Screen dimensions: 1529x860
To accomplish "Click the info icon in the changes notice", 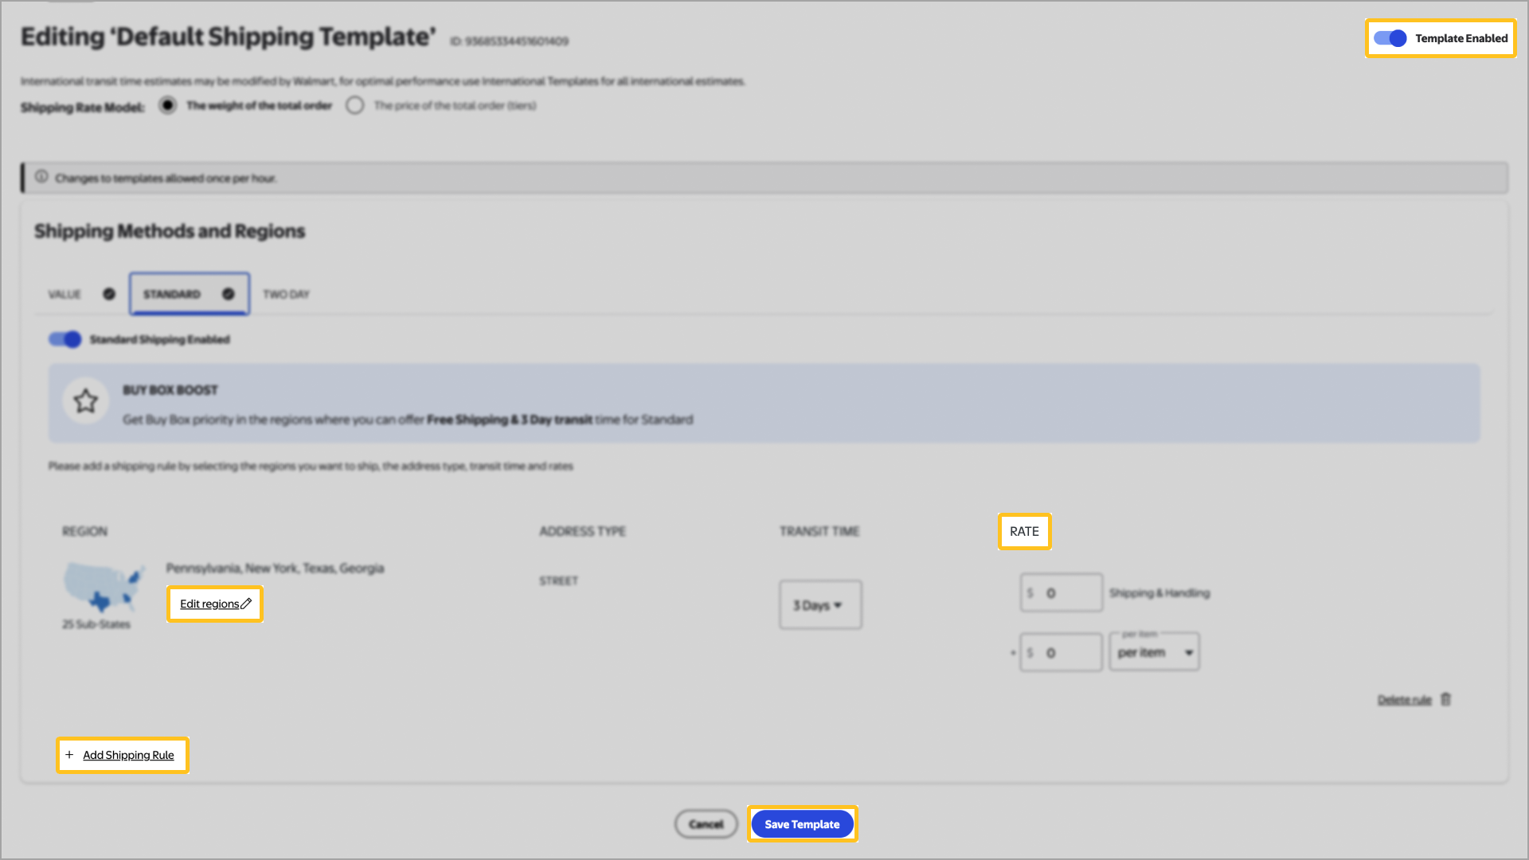I will coord(41,177).
